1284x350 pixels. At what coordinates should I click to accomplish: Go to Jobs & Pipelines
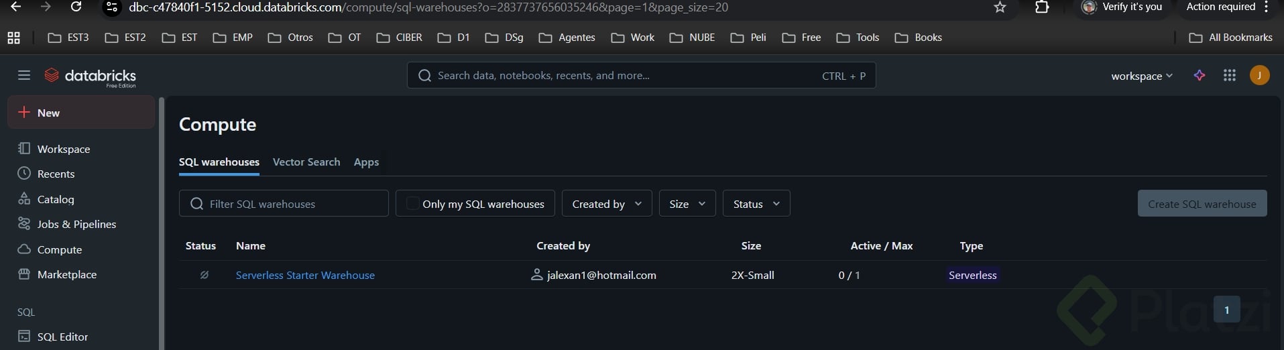76,224
